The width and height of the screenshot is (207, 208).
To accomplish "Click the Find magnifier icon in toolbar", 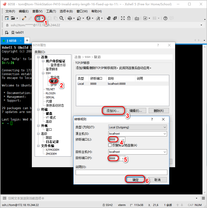I will [61, 18].
